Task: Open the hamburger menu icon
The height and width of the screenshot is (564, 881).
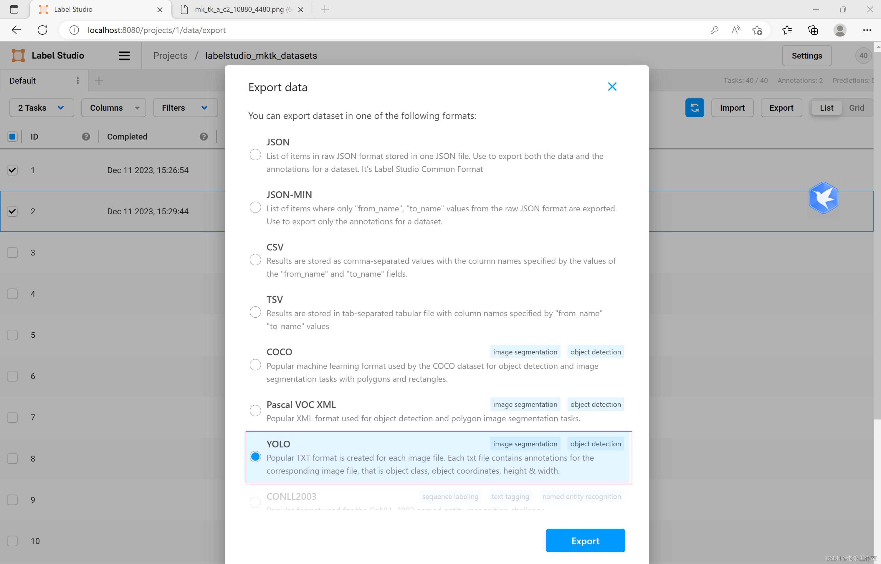Action: pyautogui.click(x=124, y=56)
